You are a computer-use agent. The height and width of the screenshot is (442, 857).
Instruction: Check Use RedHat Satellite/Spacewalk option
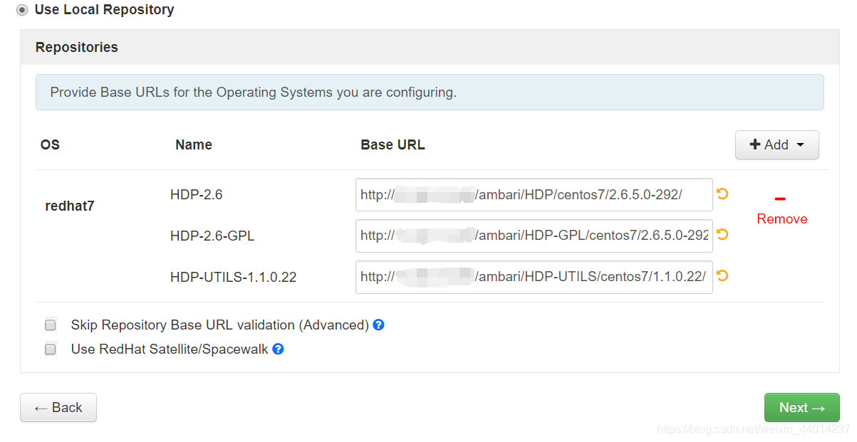coord(51,349)
